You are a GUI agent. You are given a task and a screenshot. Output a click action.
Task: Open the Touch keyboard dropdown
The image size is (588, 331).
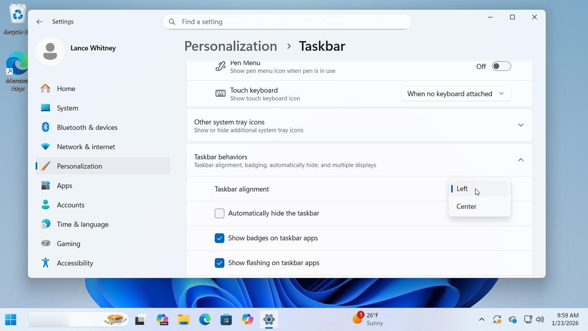pos(456,94)
